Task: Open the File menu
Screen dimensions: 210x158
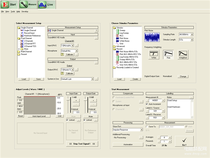Action: [x=2, y=12]
